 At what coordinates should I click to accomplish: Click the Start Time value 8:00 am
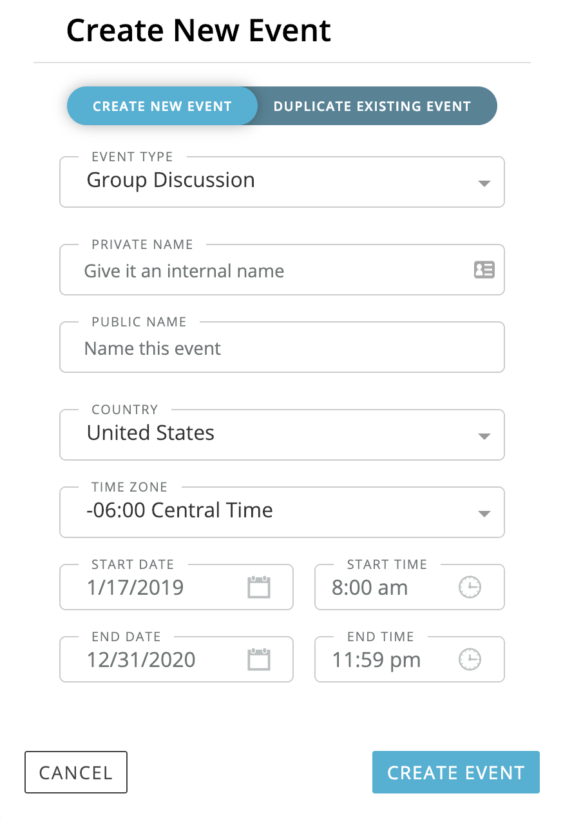click(x=370, y=588)
